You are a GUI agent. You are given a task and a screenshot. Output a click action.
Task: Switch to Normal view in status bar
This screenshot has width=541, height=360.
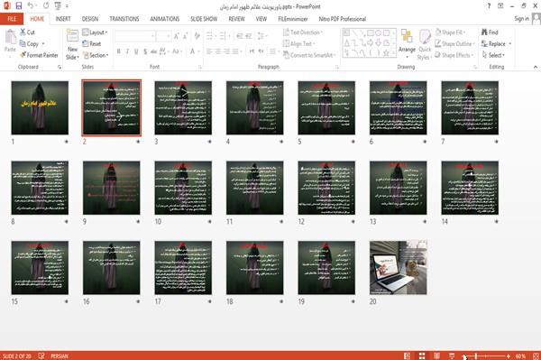click(408, 355)
